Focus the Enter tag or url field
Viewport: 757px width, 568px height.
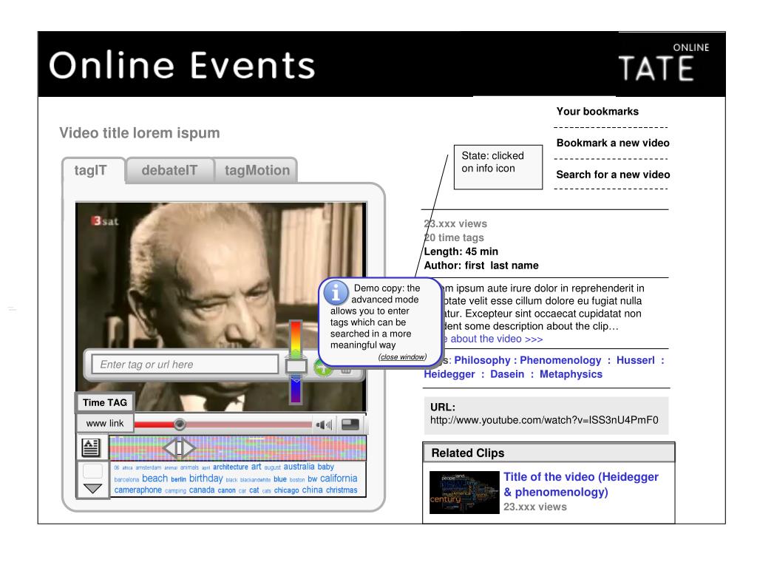185,365
